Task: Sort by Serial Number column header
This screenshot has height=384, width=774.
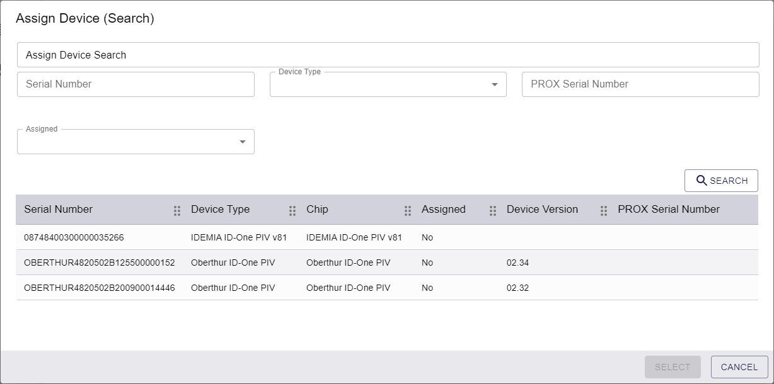Action: point(59,210)
